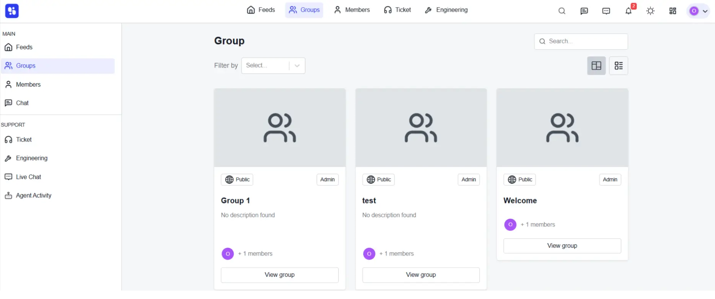Open Live Chat in the sidebar
The width and height of the screenshot is (715, 299).
coord(58,177)
